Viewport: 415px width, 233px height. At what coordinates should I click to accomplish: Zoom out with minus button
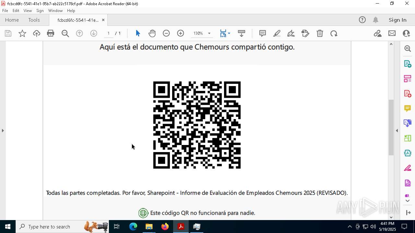coord(166,33)
